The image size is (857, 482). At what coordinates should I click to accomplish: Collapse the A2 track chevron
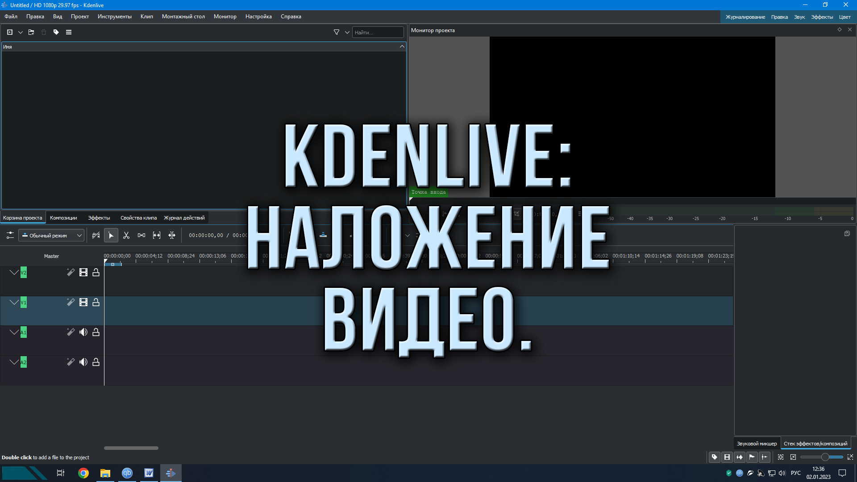(14, 362)
